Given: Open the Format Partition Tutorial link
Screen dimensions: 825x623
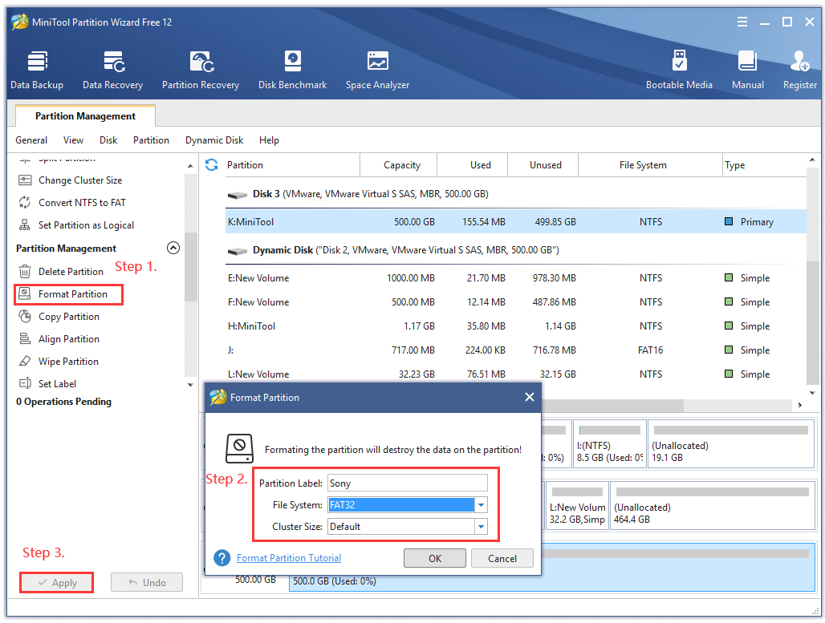Looking at the screenshot, I should coord(289,558).
